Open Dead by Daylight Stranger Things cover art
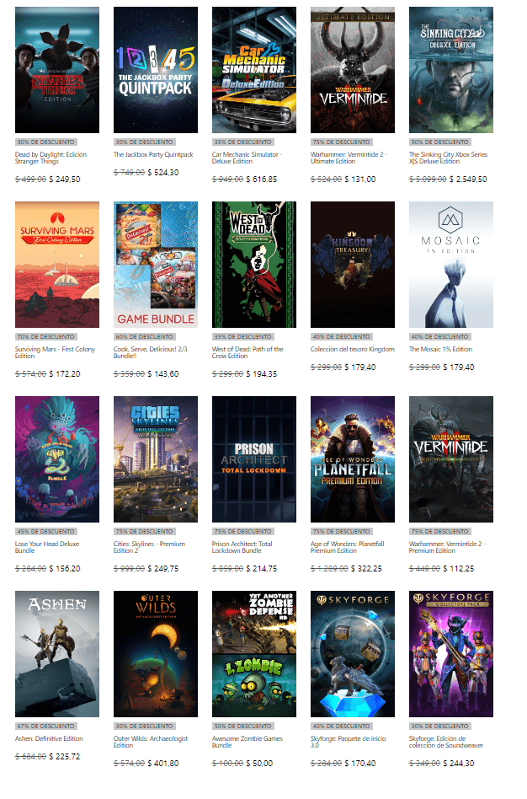 click(x=57, y=70)
